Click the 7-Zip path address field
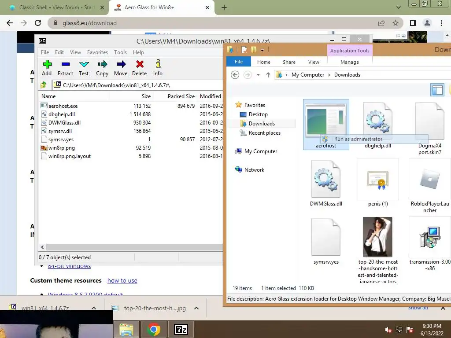 point(138,85)
